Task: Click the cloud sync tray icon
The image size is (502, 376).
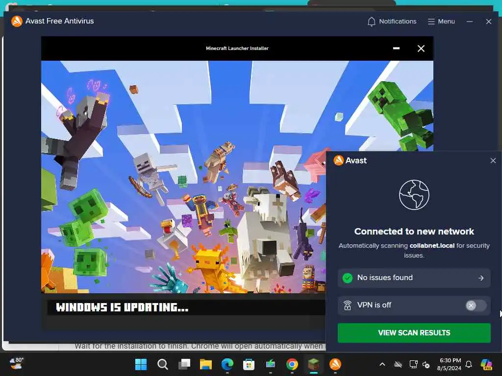Action: tap(398, 364)
